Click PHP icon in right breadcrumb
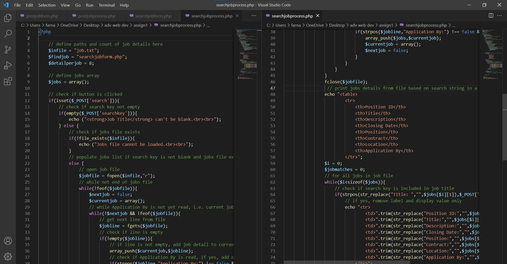507x264 pixels. coord(402,25)
